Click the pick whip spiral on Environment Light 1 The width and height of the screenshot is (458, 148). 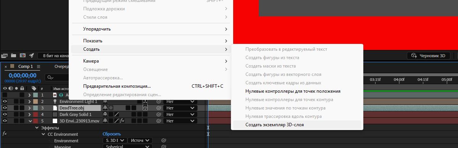(158, 101)
